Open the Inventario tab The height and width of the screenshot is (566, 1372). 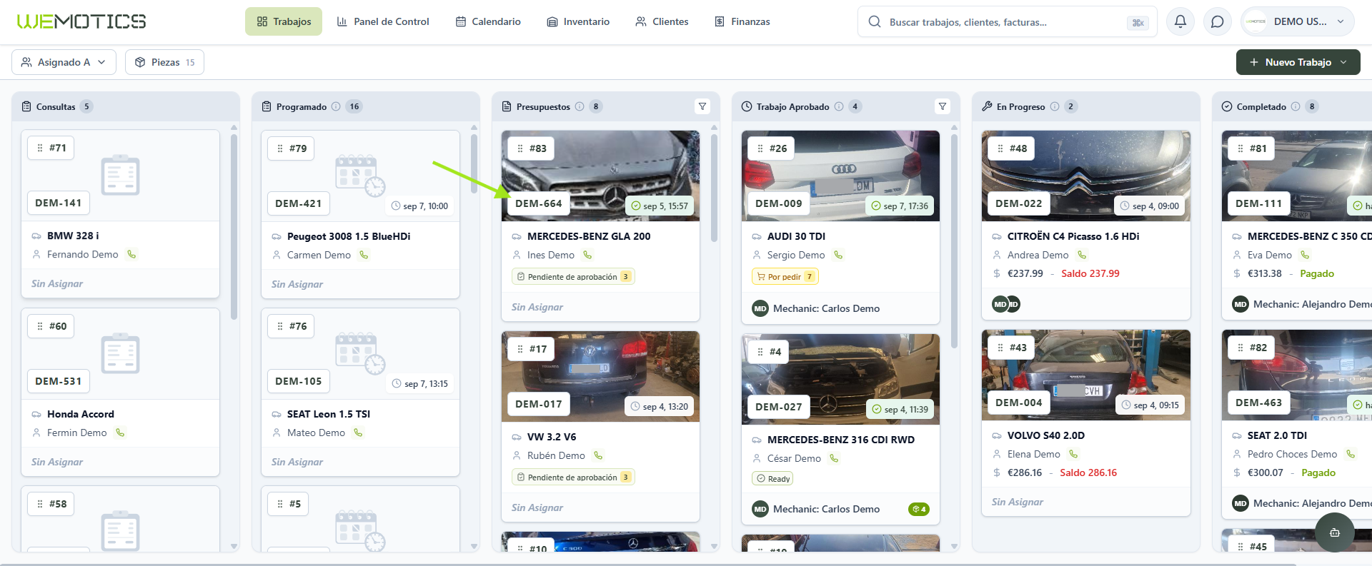pyautogui.click(x=578, y=21)
